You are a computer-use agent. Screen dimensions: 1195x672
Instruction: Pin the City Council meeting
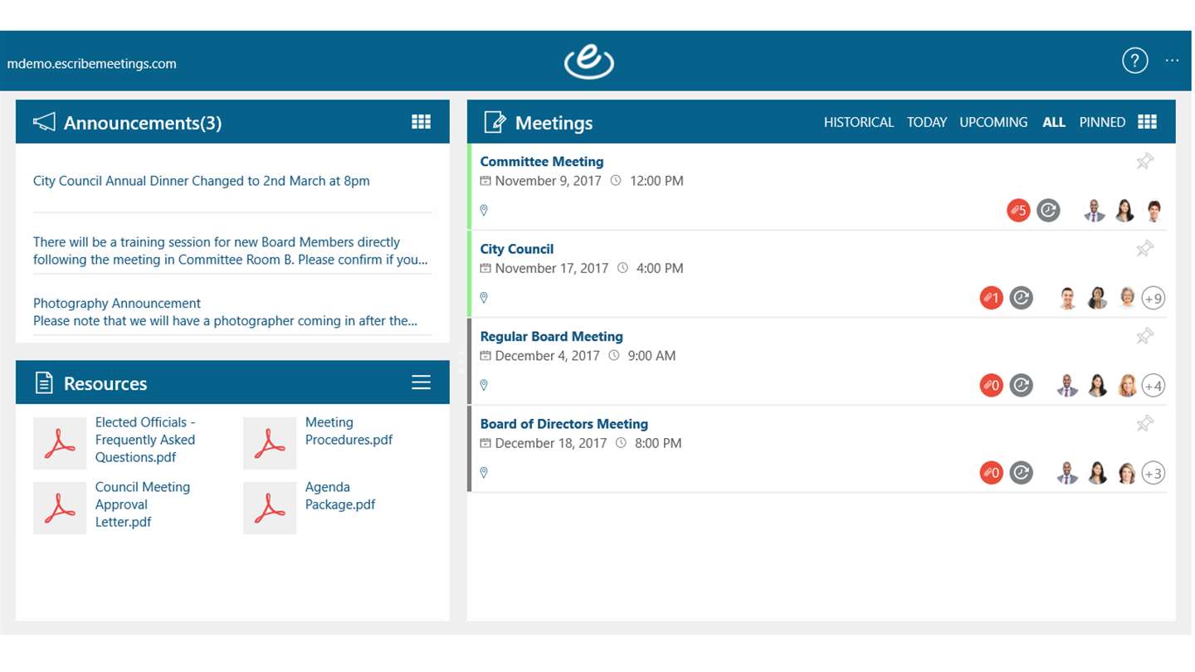[x=1145, y=248]
